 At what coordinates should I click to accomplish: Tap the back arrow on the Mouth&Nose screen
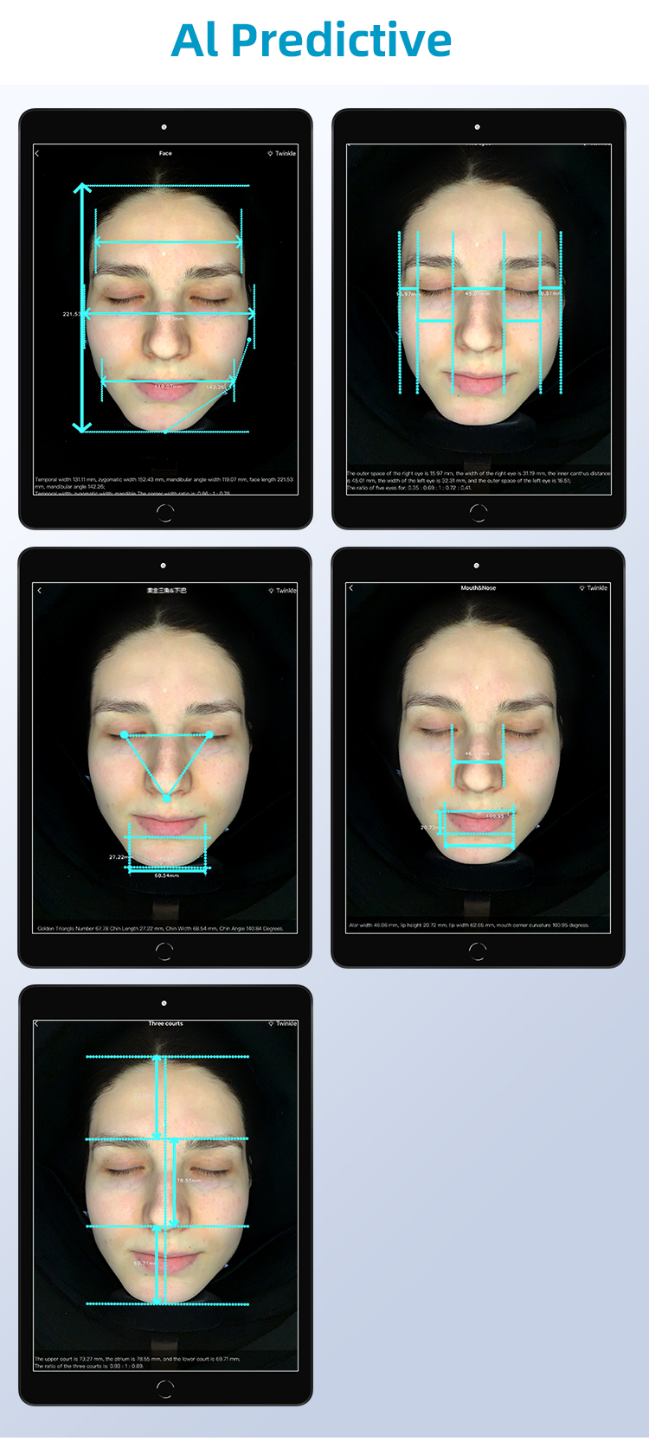pos(350,588)
